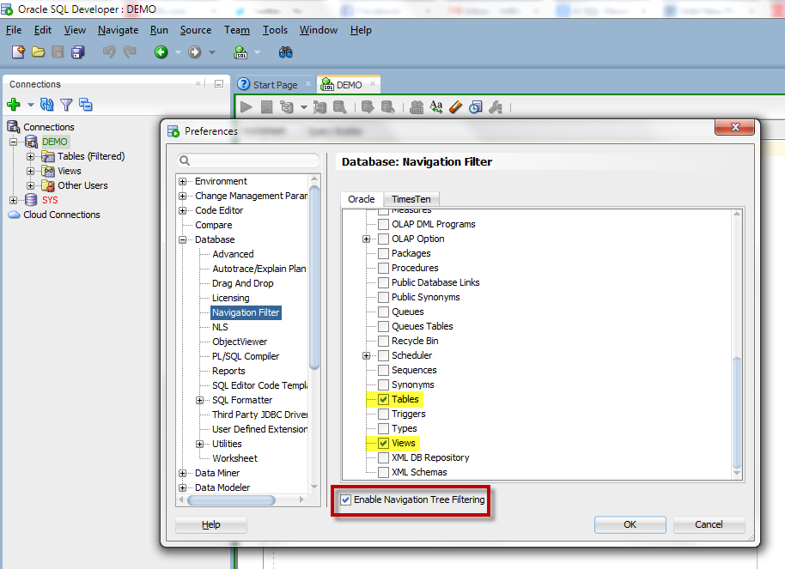Open the Tools menu
The width and height of the screenshot is (785, 569).
(275, 29)
